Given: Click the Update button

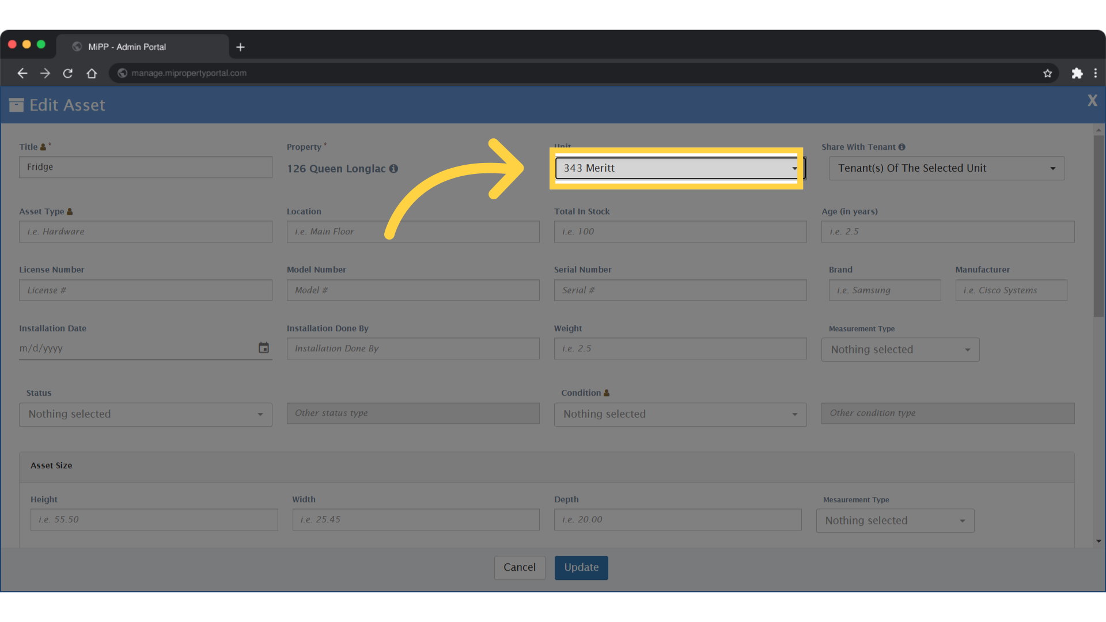Looking at the screenshot, I should (581, 567).
